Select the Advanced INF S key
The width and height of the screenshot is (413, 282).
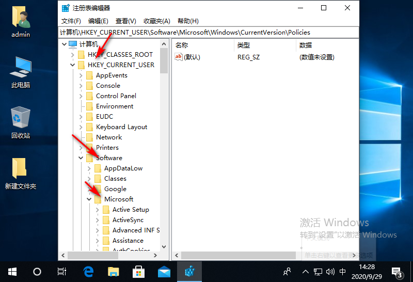136,230
